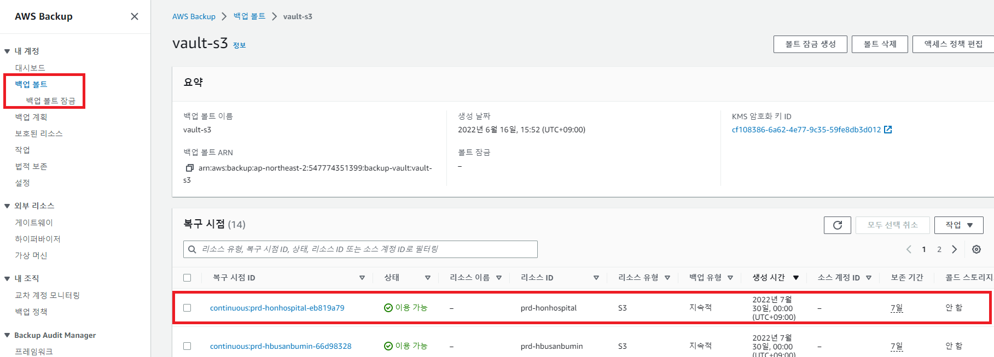Click available status icon for prd-hbusanbumin row
This screenshot has height=357, width=994.
(388, 346)
